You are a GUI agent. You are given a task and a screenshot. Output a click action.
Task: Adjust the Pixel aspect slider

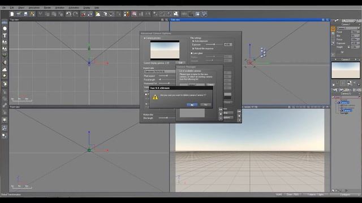[x=166, y=76]
